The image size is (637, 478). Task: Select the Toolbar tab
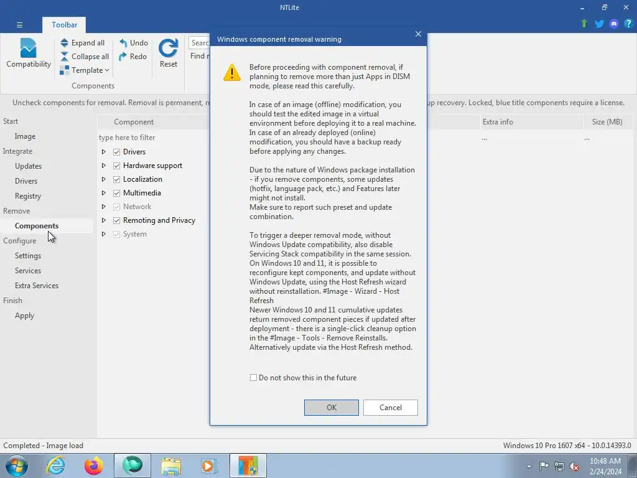point(64,25)
